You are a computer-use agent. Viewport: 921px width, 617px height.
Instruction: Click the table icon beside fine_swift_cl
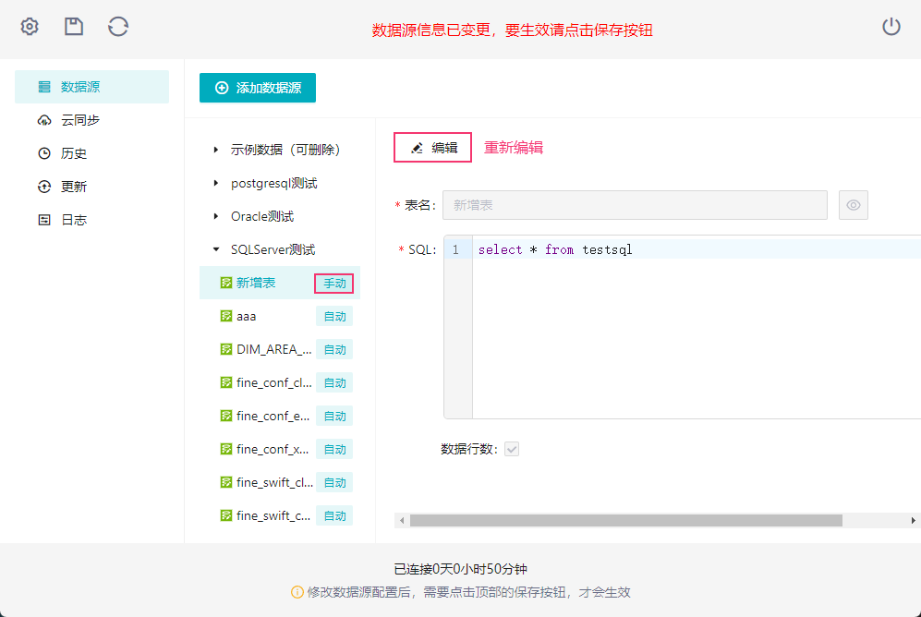226,482
